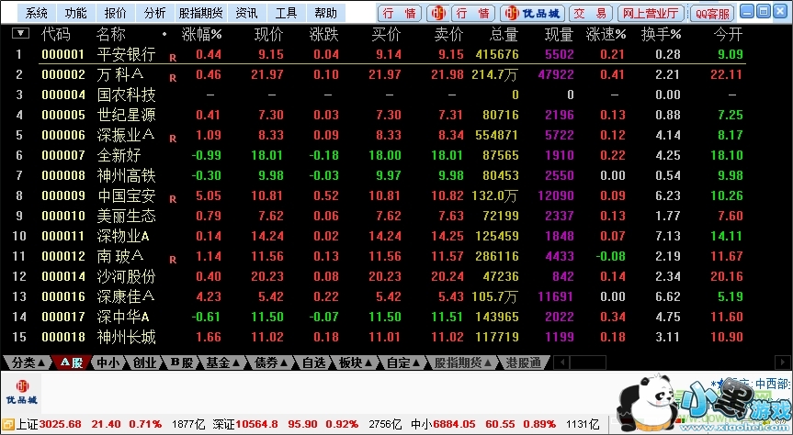Viewport: 793px width, 435px height.
Task: Click the 交易 button
Action: (590, 13)
